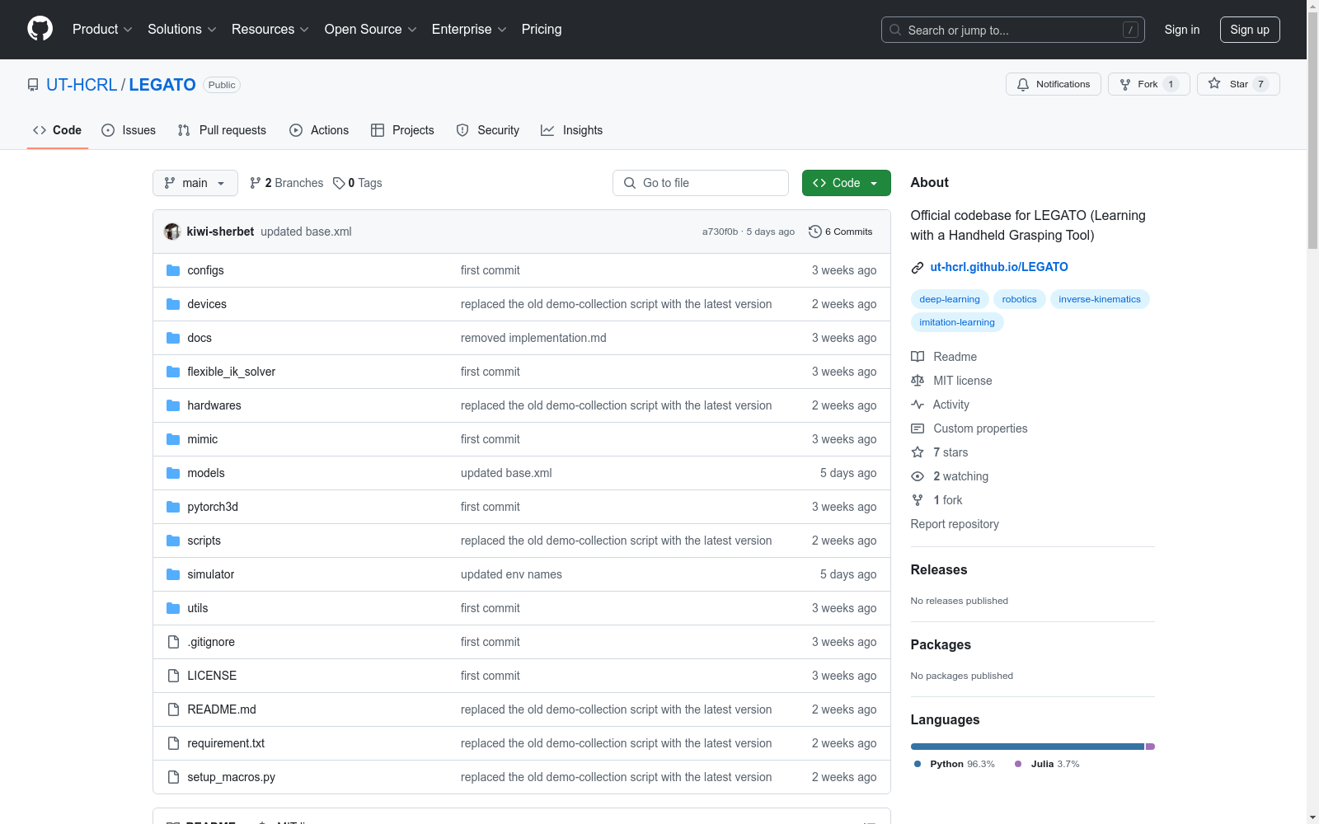
Task: Open the Notifications button
Action: [x=1053, y=84]
